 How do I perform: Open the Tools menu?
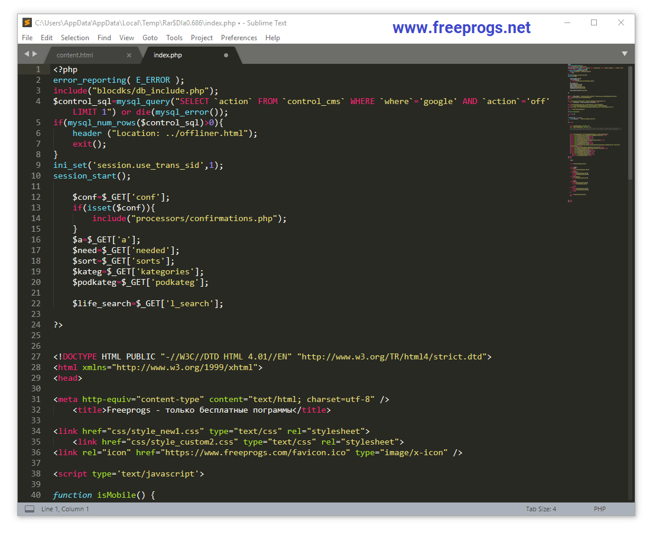(x=174, y=38)
